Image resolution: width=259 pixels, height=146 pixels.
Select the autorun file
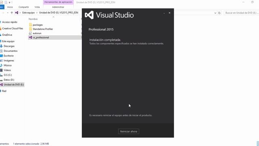37,33
